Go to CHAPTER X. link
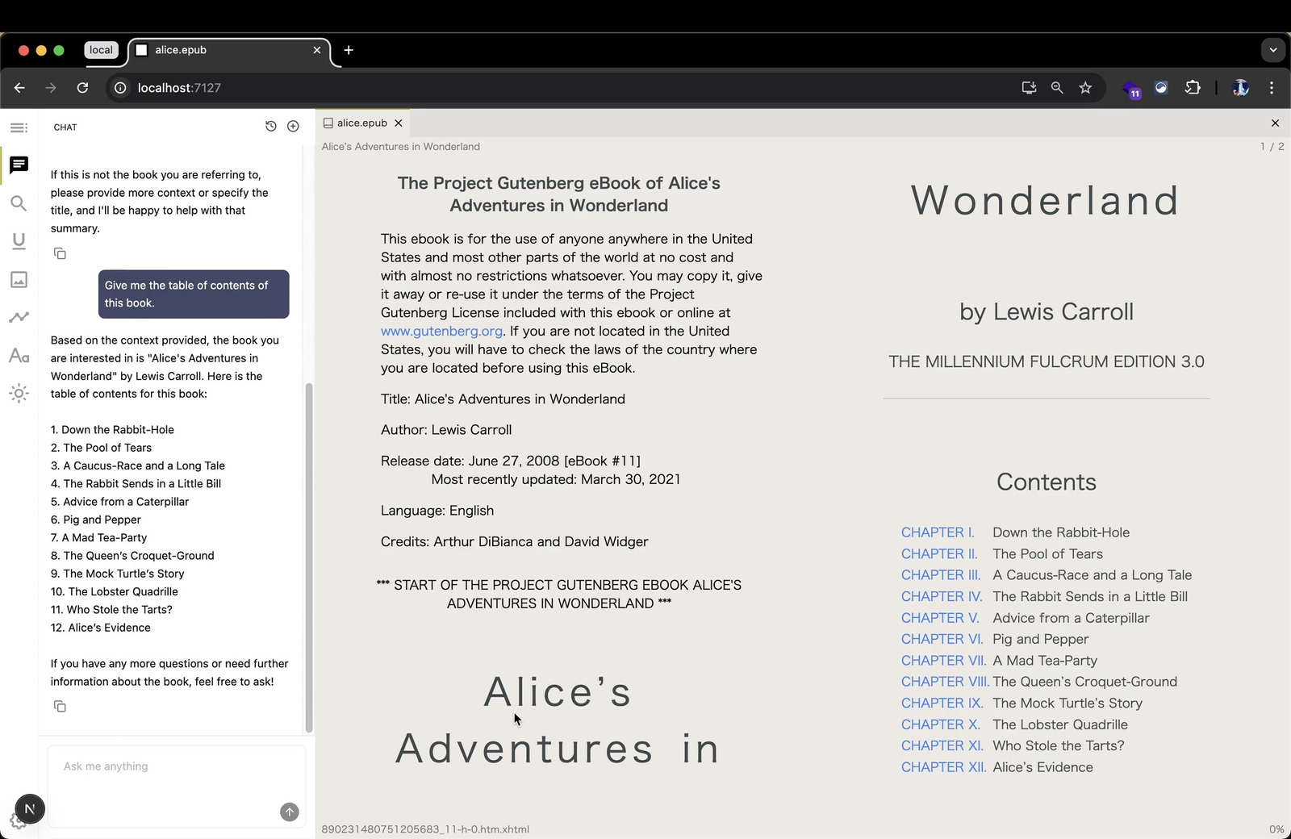1291x839 pixels. click(941, 724)
